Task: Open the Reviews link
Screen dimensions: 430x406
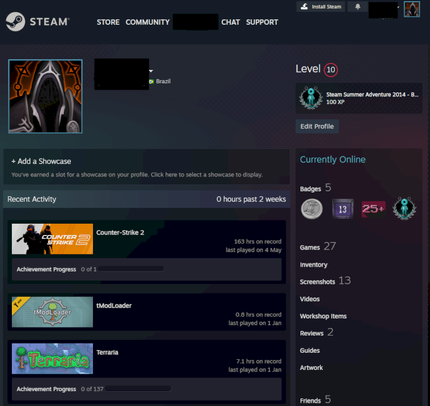Action: [x=312, y=333]
